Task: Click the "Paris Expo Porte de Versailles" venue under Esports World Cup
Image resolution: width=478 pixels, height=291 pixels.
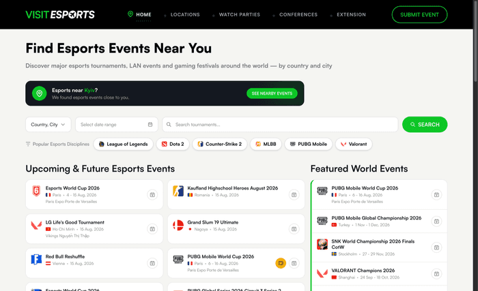Action: coord(71,202)
